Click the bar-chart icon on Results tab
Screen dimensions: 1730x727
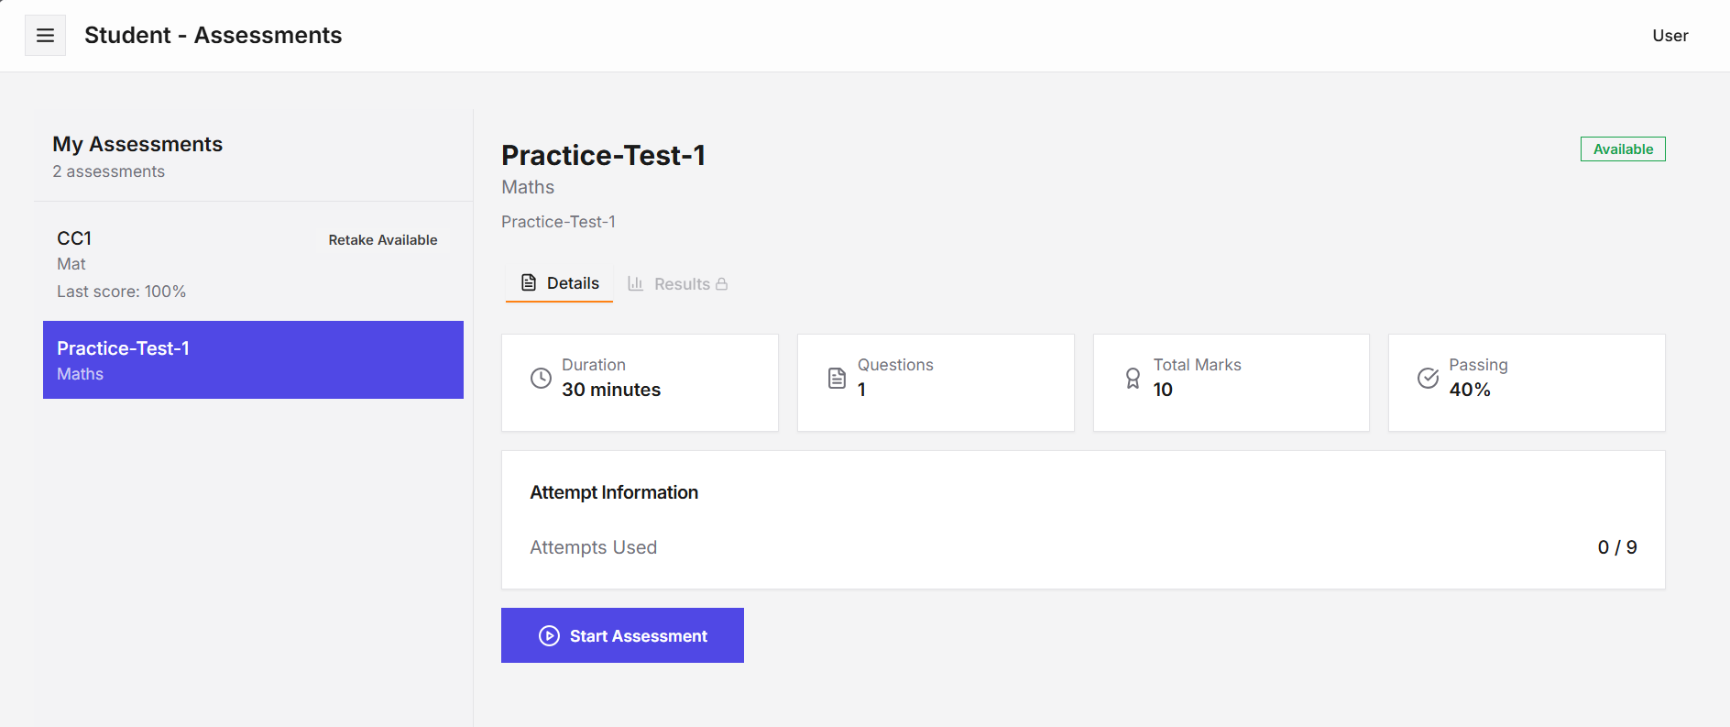point(635,283)
